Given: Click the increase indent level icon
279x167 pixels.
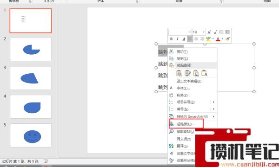Looking at the screenshot, I should click(227, 32).
